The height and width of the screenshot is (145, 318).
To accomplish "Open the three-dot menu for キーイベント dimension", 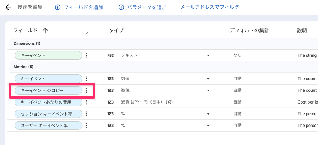I will pos(86,55).
